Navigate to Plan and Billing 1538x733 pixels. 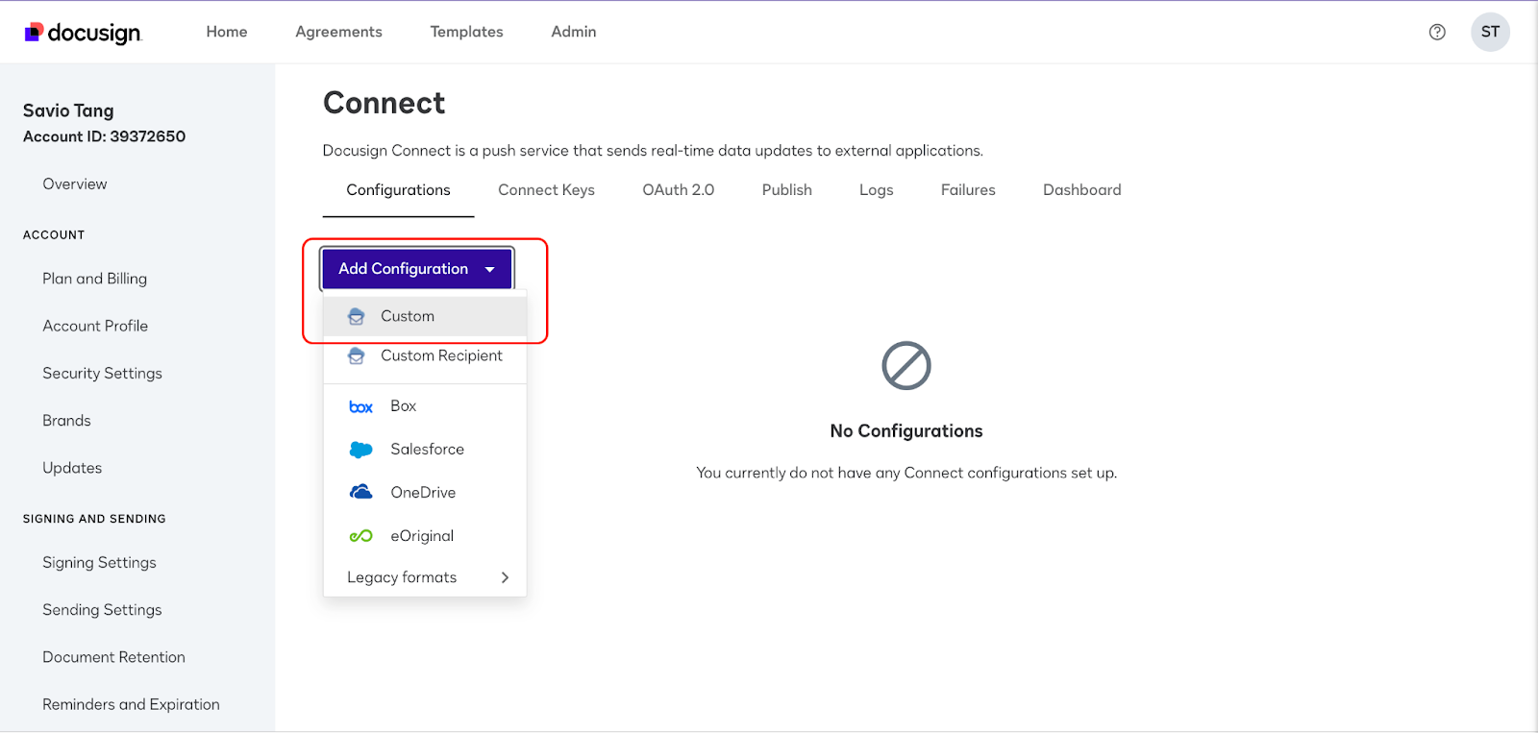[94, 279]
